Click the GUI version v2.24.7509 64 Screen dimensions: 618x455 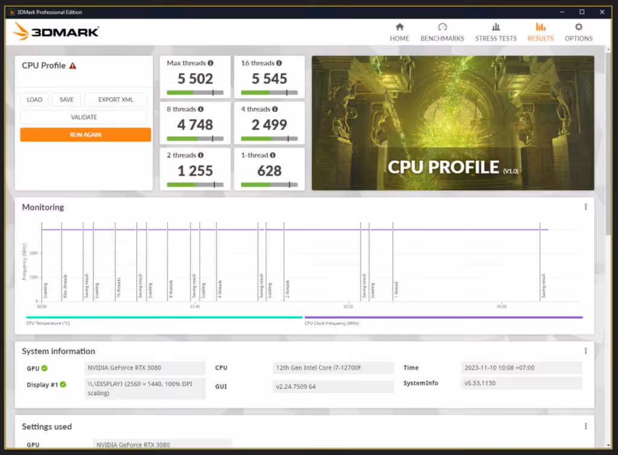pyautogui.click(x=333, y=386)
